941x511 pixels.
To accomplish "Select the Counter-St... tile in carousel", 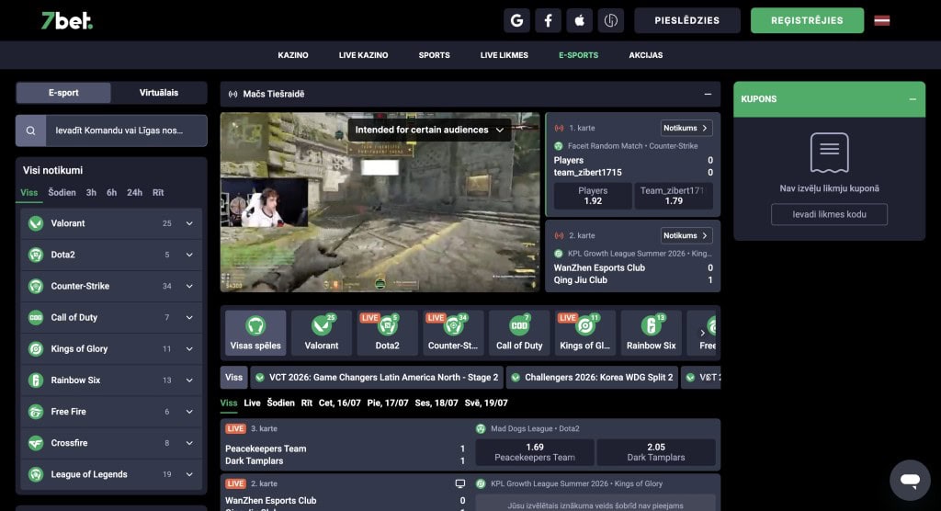I will [x=453, y=333].
